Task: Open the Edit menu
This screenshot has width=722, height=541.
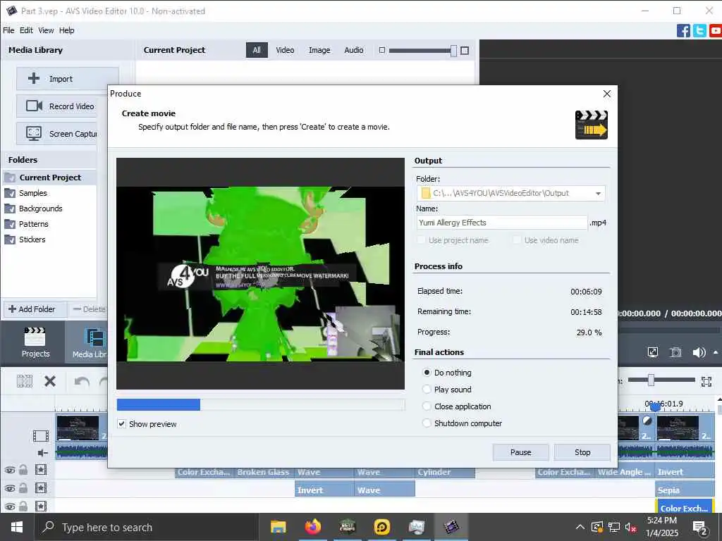Action: pyautogui.click(x=26, y=30)
